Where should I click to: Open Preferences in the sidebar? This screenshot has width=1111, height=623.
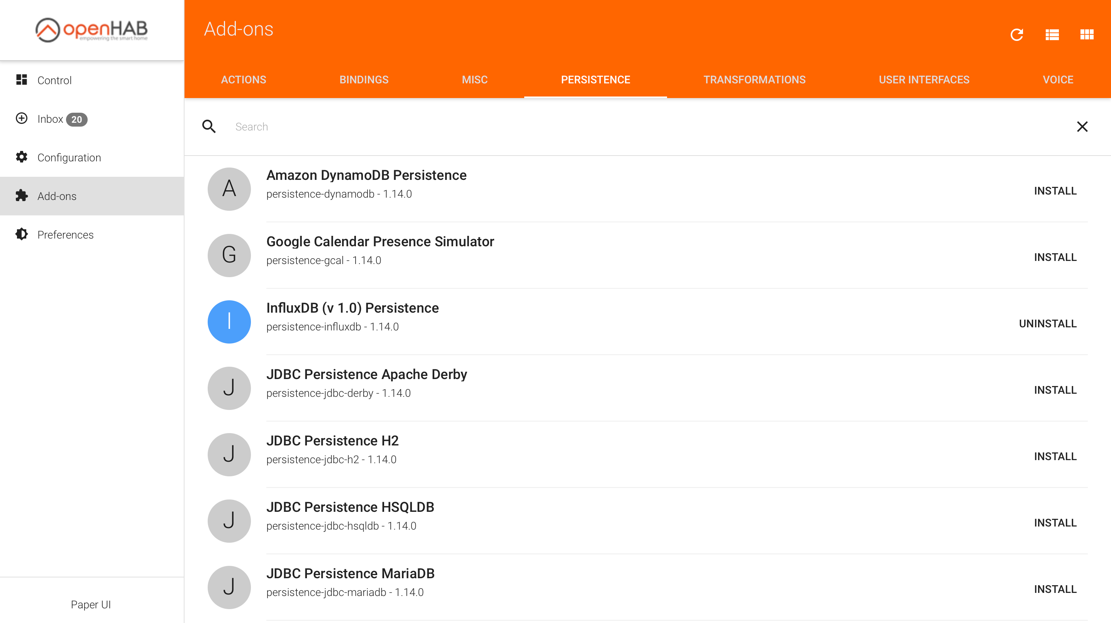pyautogui.click(x=65, y=235)
